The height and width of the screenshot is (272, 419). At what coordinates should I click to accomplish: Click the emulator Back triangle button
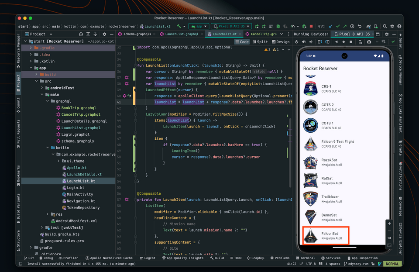pyautogui.click(x=336, y=41)
